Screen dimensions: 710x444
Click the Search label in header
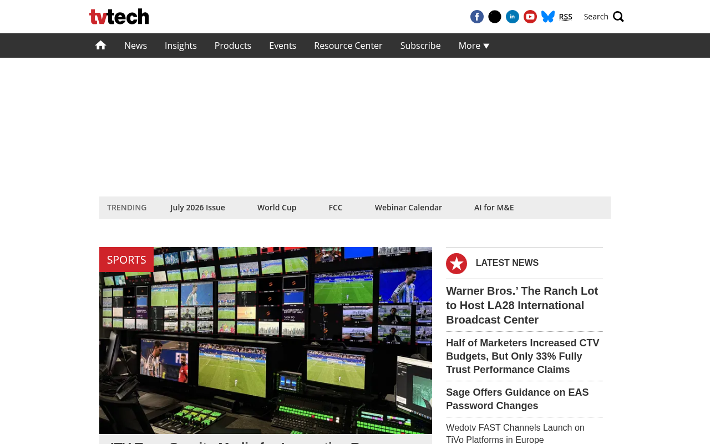click(x=596, y=17)
